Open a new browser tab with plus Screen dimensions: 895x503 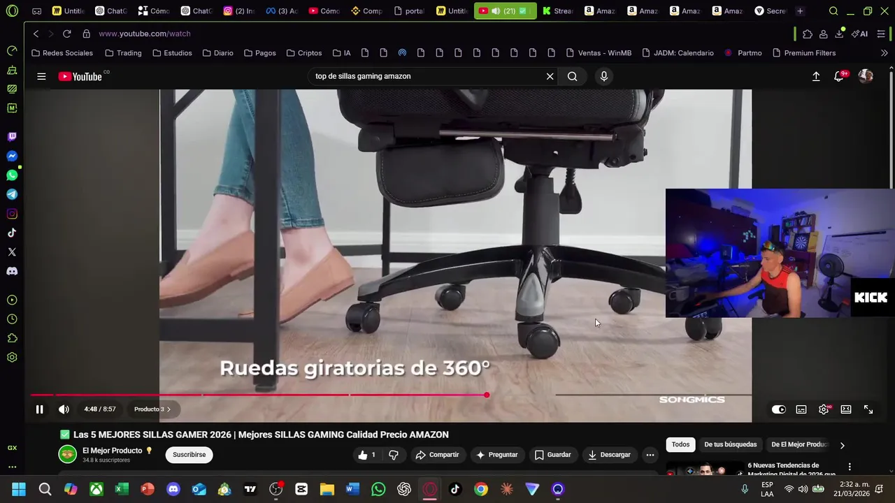[x=800, y=11]
